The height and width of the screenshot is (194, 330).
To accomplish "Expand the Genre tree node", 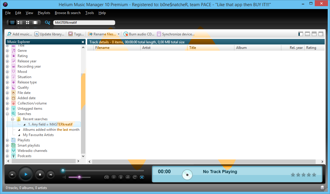I will pos(7,51).
